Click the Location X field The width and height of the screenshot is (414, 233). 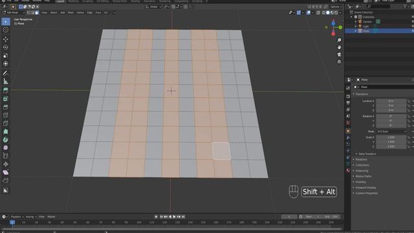point(391,101)
